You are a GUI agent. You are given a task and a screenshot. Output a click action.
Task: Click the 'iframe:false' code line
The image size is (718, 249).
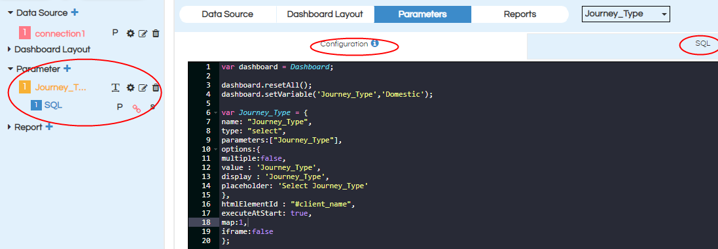click(x=247, y=231)
